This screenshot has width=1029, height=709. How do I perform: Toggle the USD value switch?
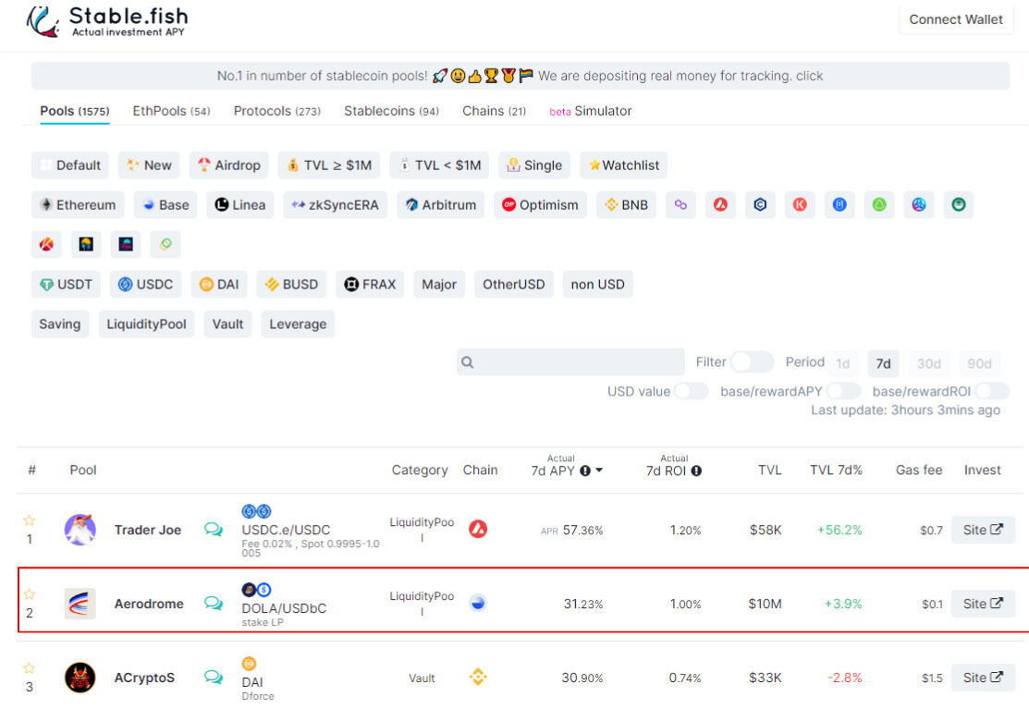[692, 391]
